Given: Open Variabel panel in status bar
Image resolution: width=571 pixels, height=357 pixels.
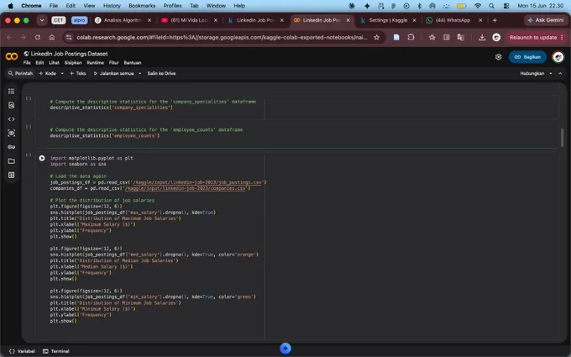Looking at the screenshot, I should (x=22, y=351).
